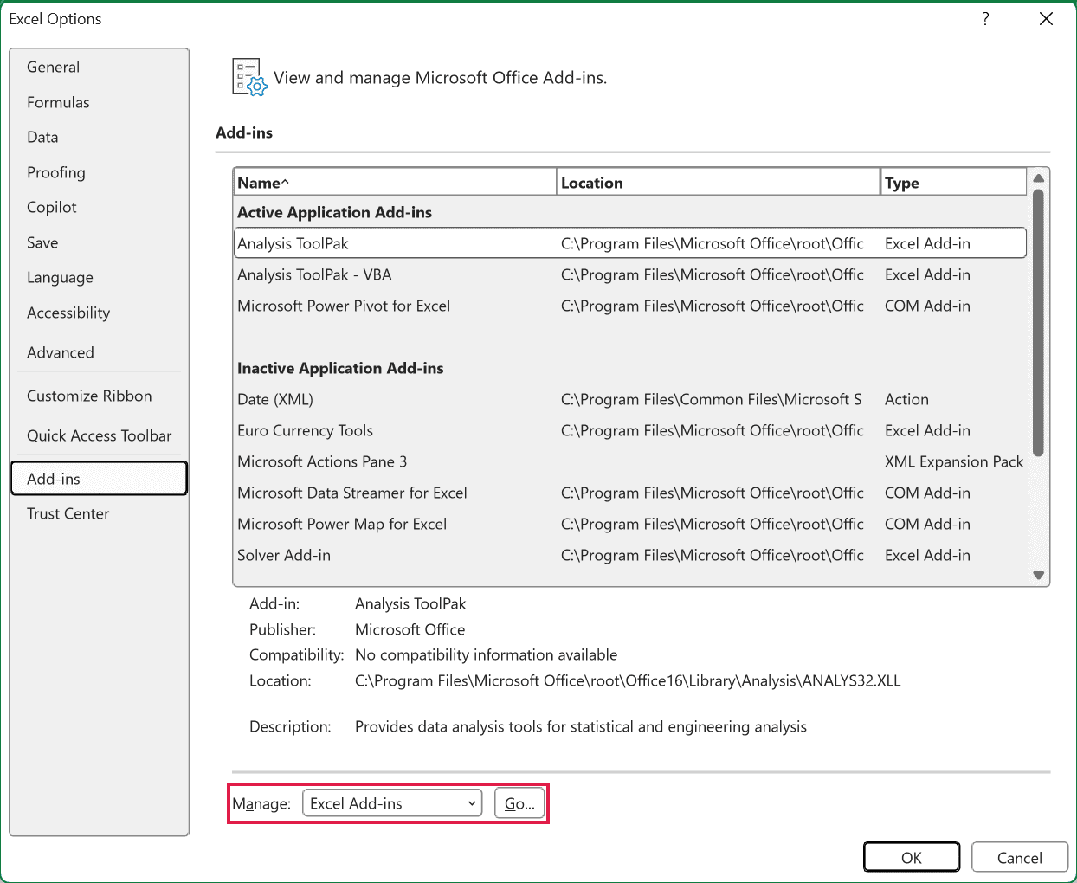Open Trust Center settings
Image resolution: width=1077 pixels, height=883 pixels.
[x=99, y=513]
